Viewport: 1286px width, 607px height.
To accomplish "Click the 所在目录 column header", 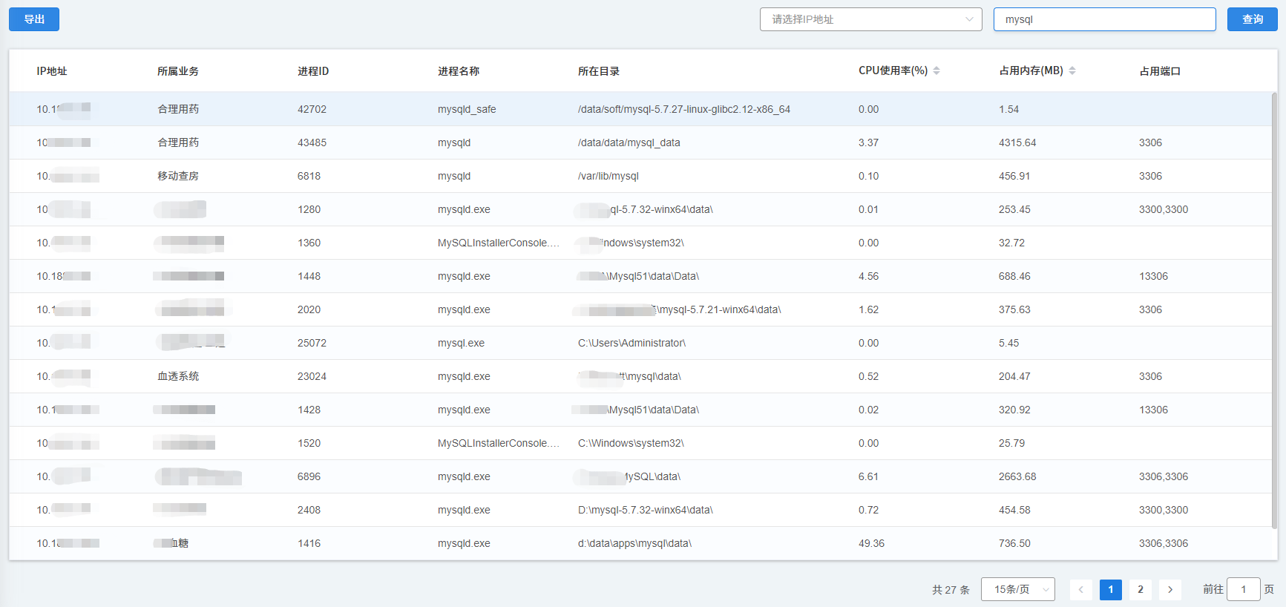I will [x=599, y=71].
